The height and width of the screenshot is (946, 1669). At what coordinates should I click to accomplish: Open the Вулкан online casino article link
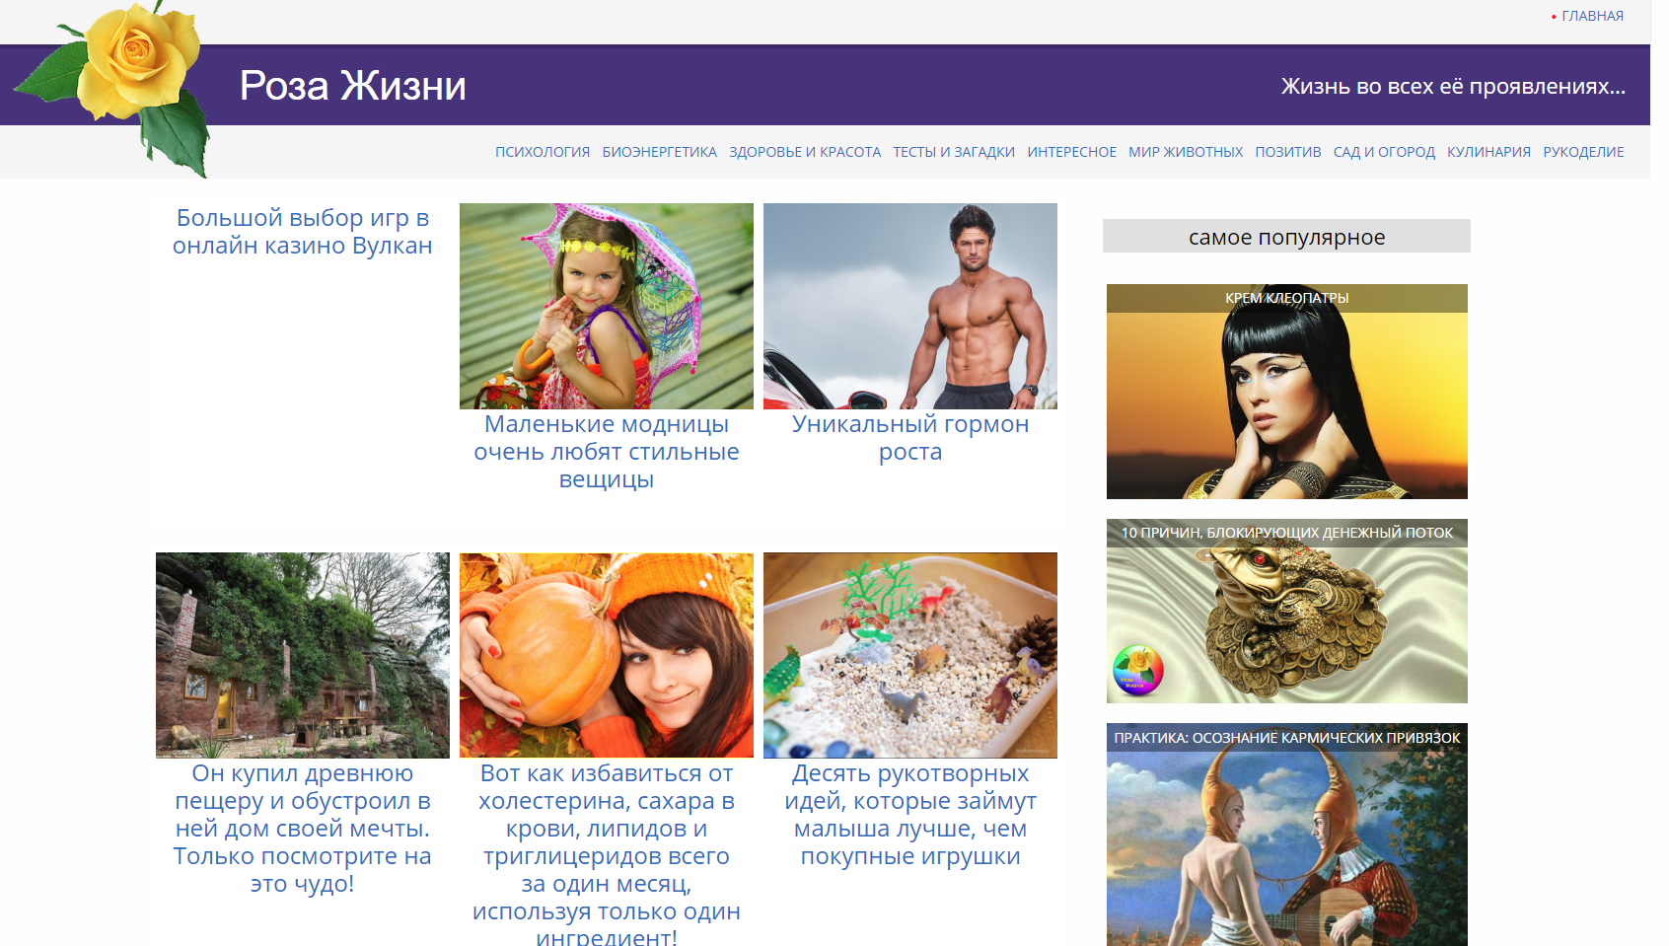303,232
